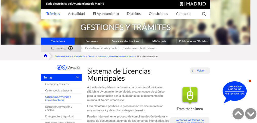The height and width of the screenshot is (123, 257).
Task: Open the Actualidad menu
Action: click(x=76, y=14)
